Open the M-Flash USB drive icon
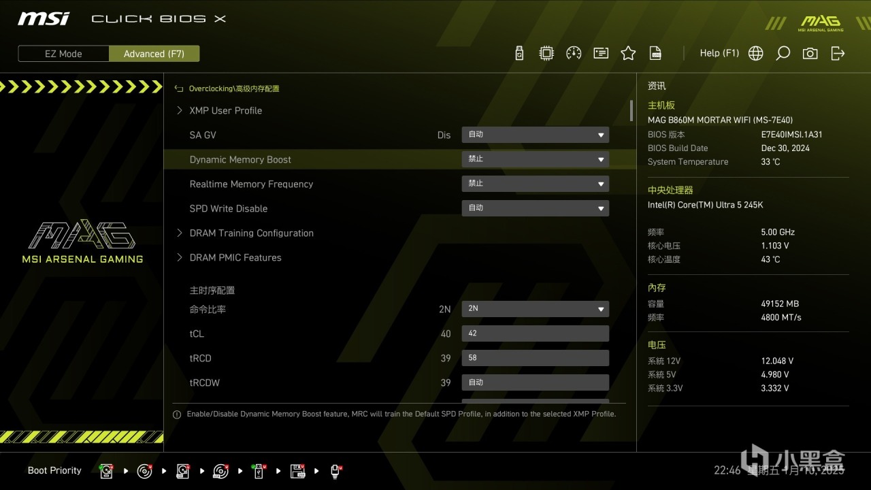Image resolution: width=871 pixels, height=490 pixels. click(519, 53)
